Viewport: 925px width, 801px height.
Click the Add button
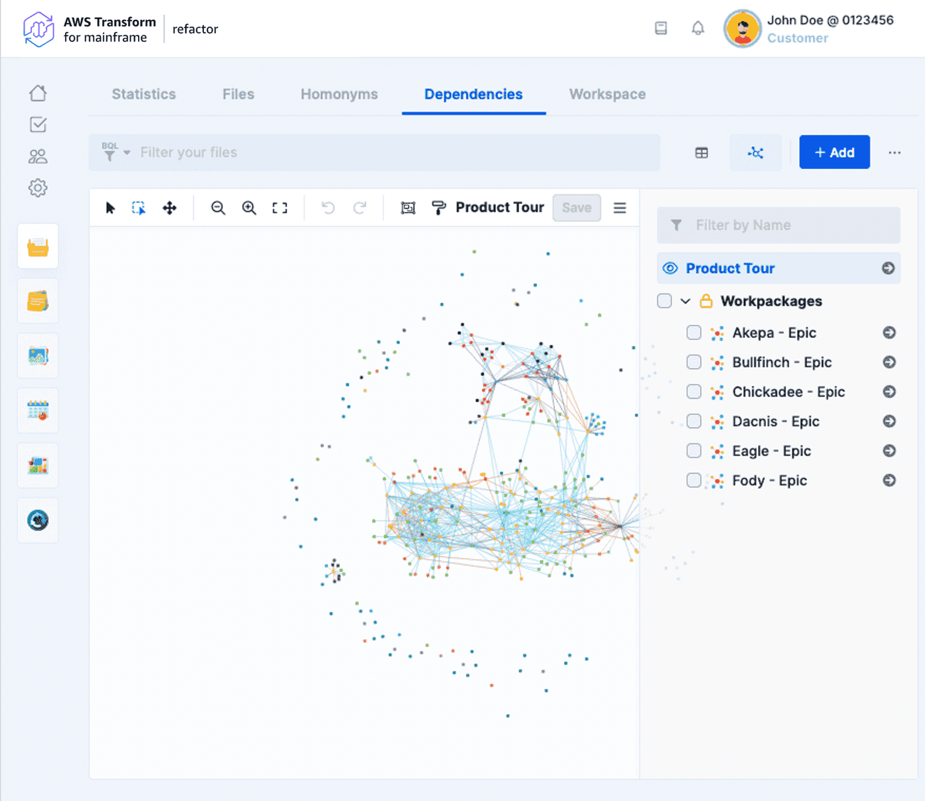pos(834,152)
